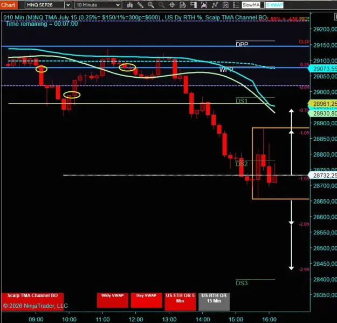This screenshot has height=323, width=337.
Task: Click the Wkly VWAP button
Action: click(x=112, y=300)
